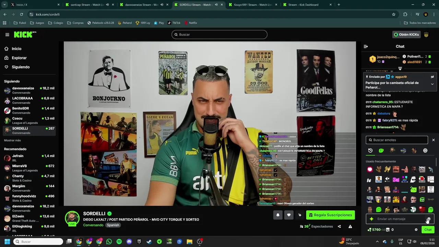Expand the gift leaderboard handle below joaco2quinq

tap(400, 69)
